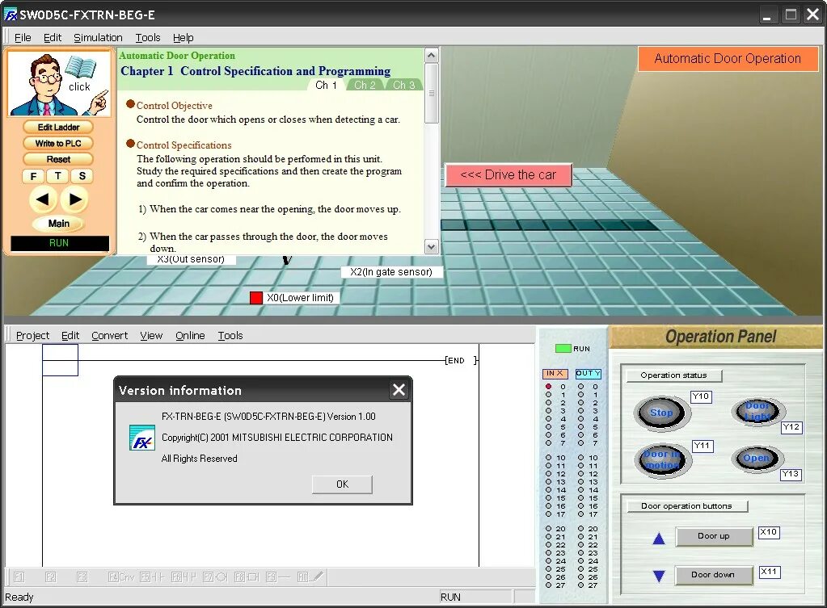Image resolution: width=827 pixels, height=608 pixels.
Task: Select the F view button
Action: click(x=33, y=176)
